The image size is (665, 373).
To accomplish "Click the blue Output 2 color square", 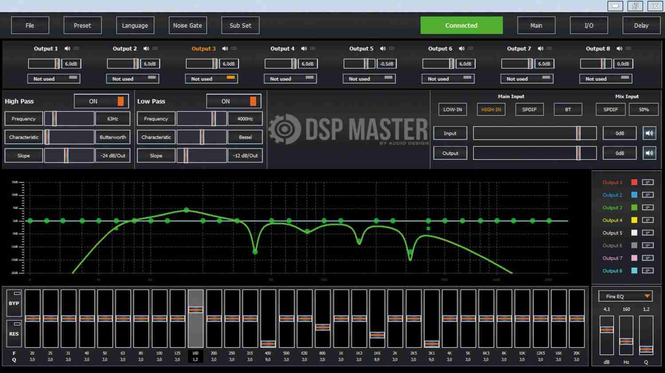I will click(x=634, y=195).
